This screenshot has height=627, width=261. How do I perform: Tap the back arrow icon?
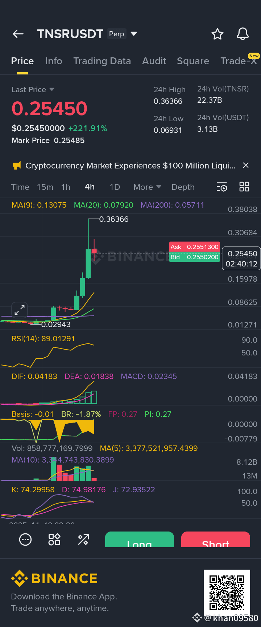pos(18,34)
